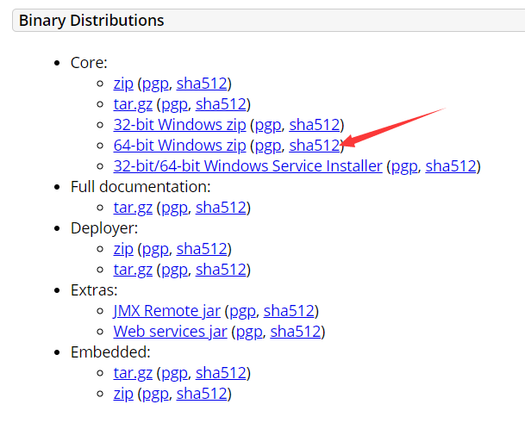
Task: Open pgp link for Deployer zip
Action: pos(155,249)
